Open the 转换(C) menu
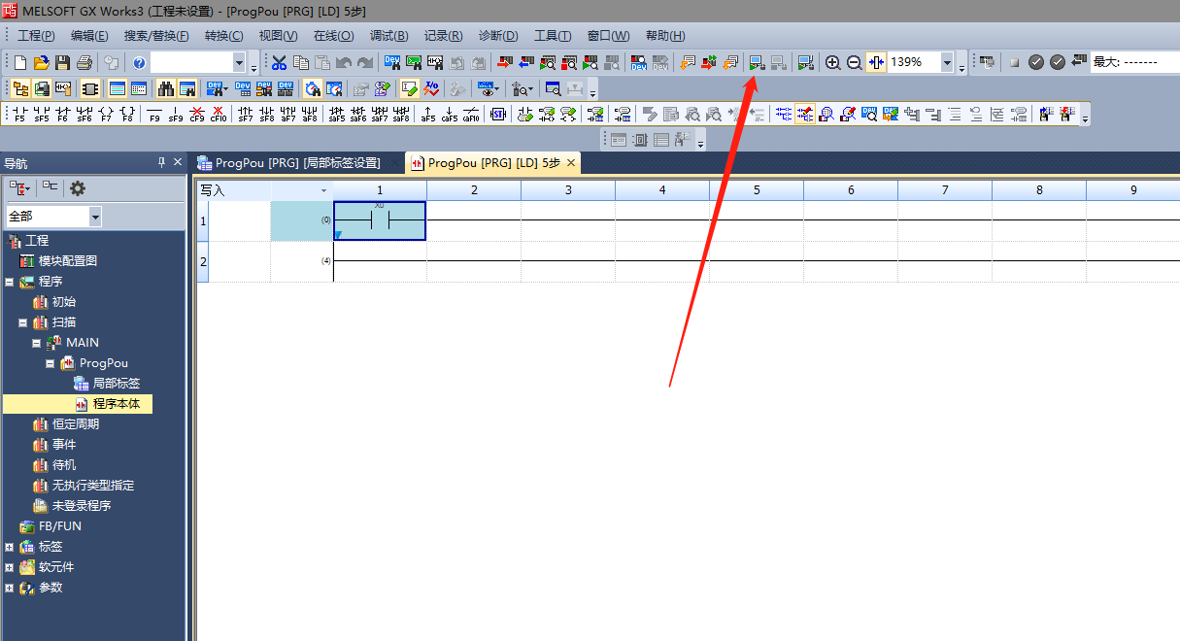The image size is (1180, 641). tap(223, 36)
